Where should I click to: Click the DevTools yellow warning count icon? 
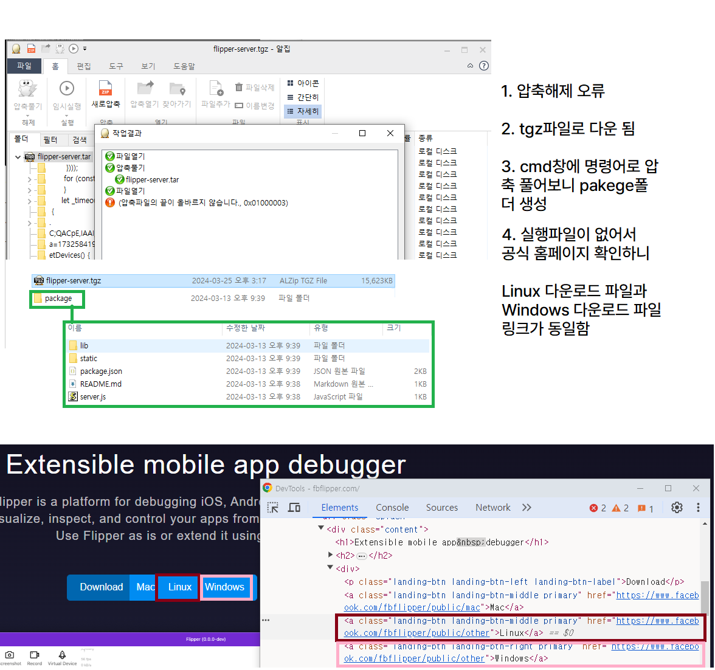point(615,508)
